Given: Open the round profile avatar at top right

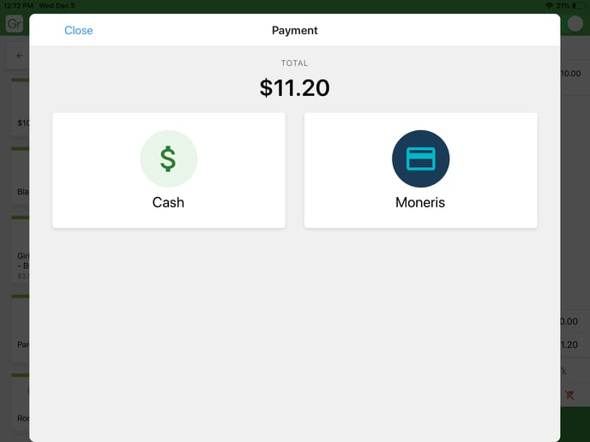Looking at the screenshot, I should pyautogui.click(x=575, y=24).
